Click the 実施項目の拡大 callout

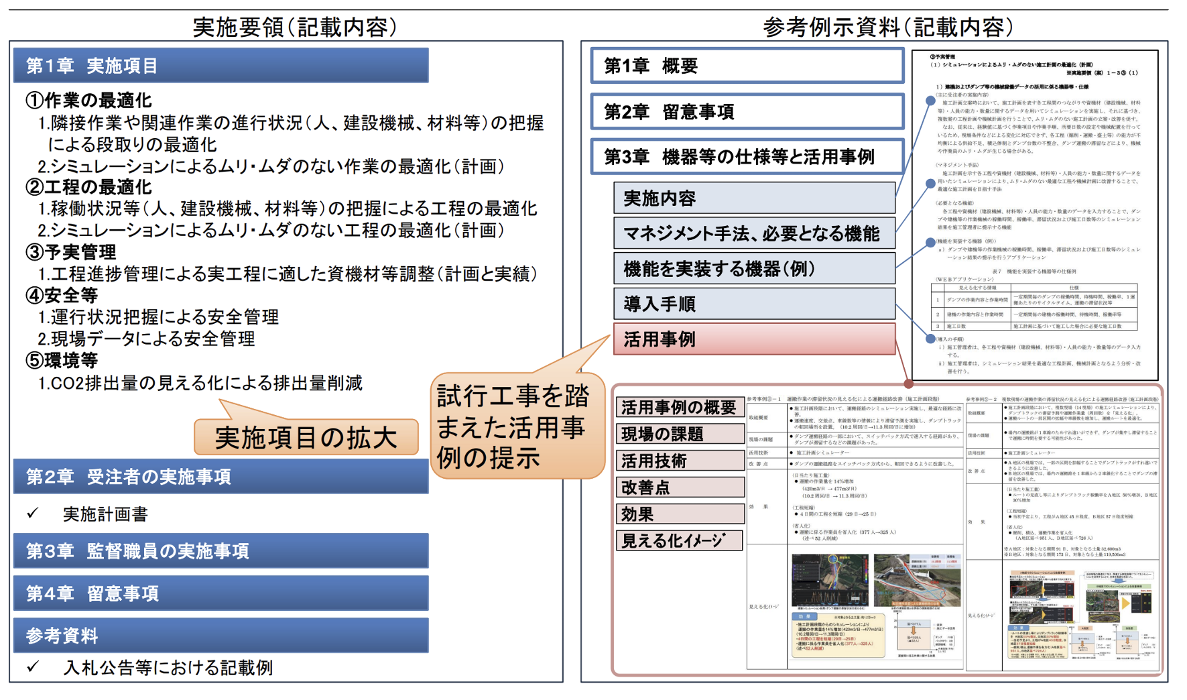point(306,437)
